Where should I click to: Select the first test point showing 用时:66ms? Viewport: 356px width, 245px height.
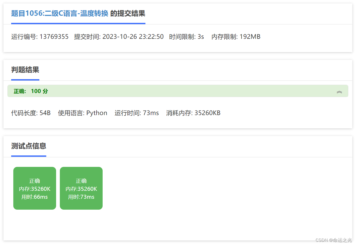tap(35, 188)
